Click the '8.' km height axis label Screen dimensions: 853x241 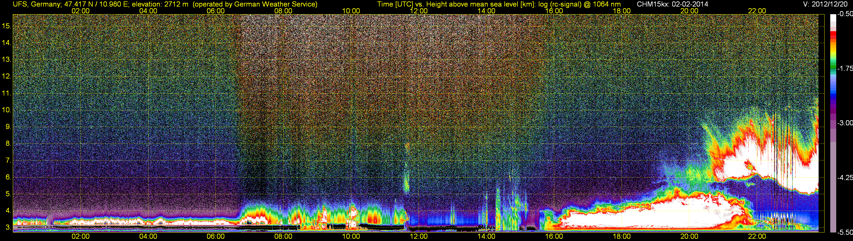tap(9, 144)
